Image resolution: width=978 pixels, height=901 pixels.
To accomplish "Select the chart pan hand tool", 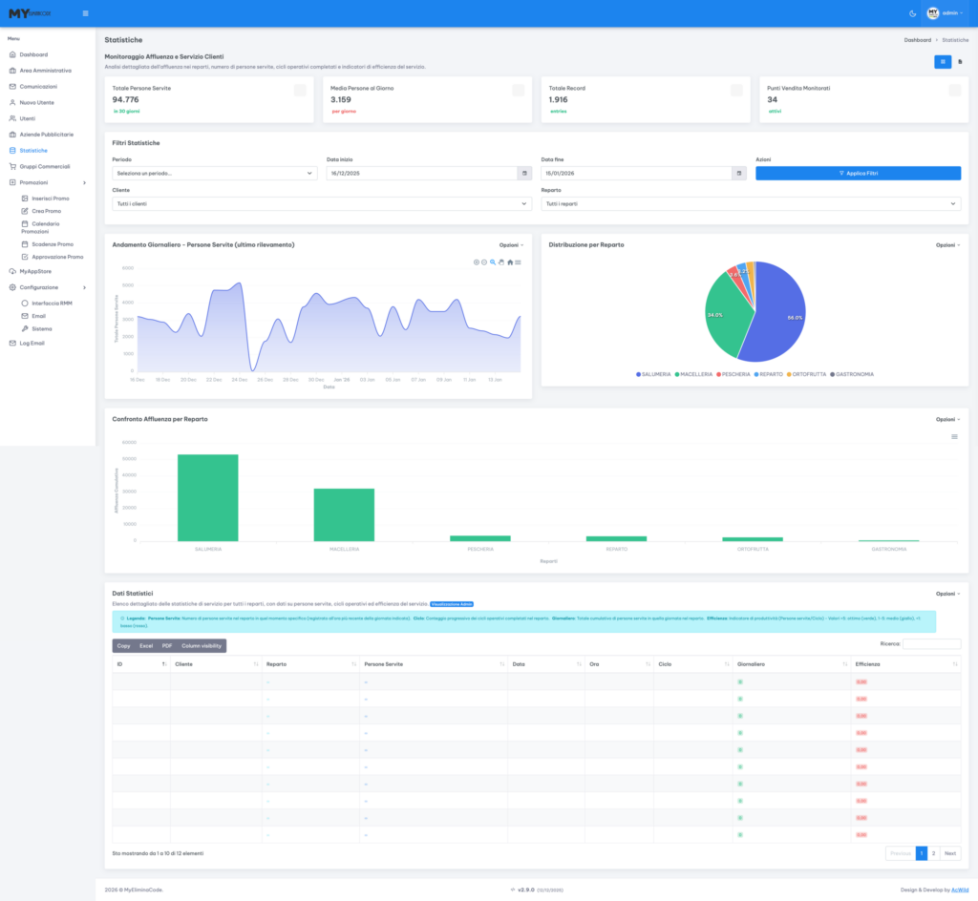I will click(500, 262).
